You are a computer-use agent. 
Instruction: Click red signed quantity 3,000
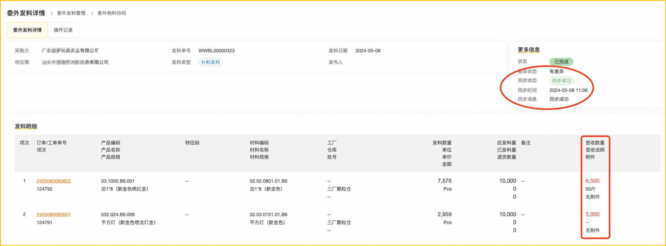coord(592,214)
